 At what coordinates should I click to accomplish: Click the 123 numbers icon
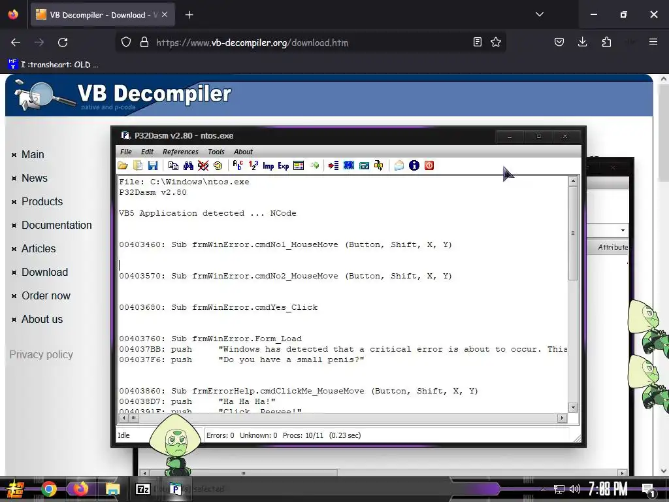pyautogui.click(x=253, y=165)
